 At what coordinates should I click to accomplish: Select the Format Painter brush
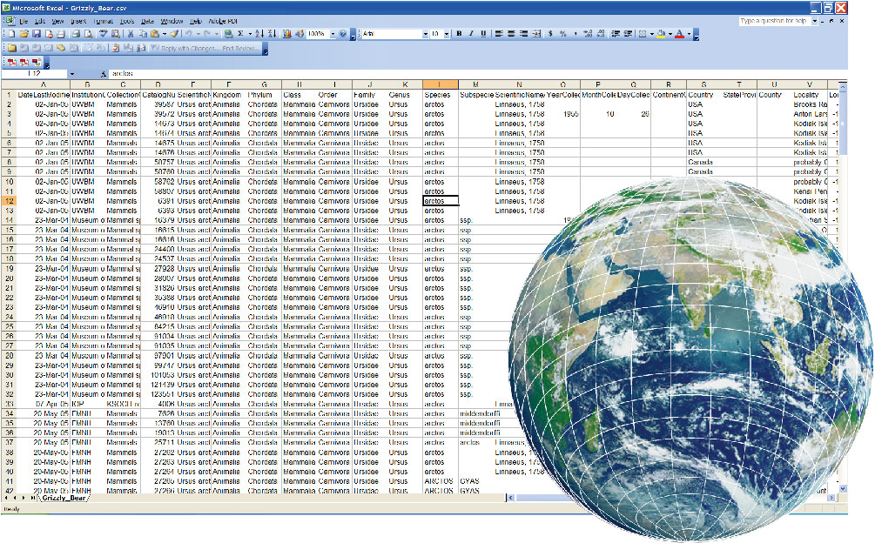pos(174,34)
